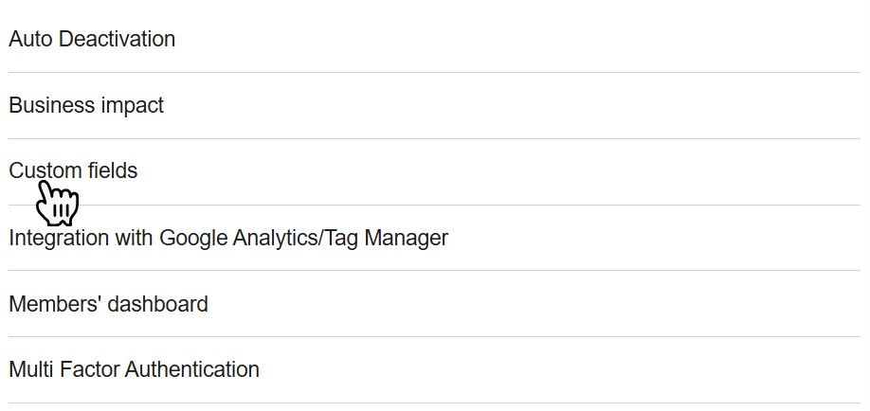Click the Multi Factor Authentication list row
The height and width of the screenshot is (411, 870).
pyautogui.click(x=134, y=369)
